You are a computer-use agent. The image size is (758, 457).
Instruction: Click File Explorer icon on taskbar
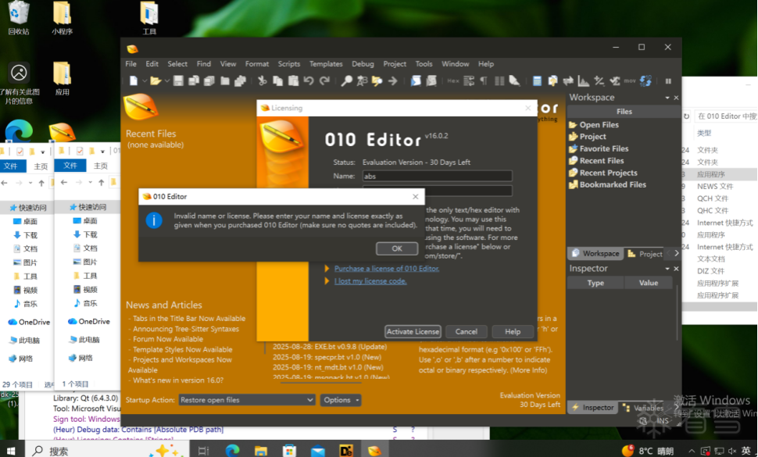[260, 451]
